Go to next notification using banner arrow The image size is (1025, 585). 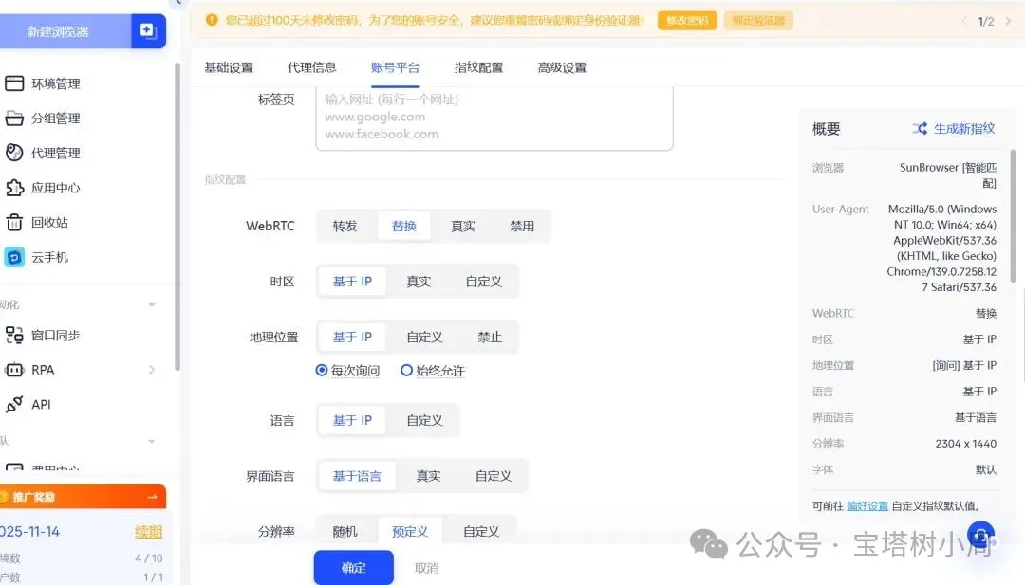pos(1006,21)
